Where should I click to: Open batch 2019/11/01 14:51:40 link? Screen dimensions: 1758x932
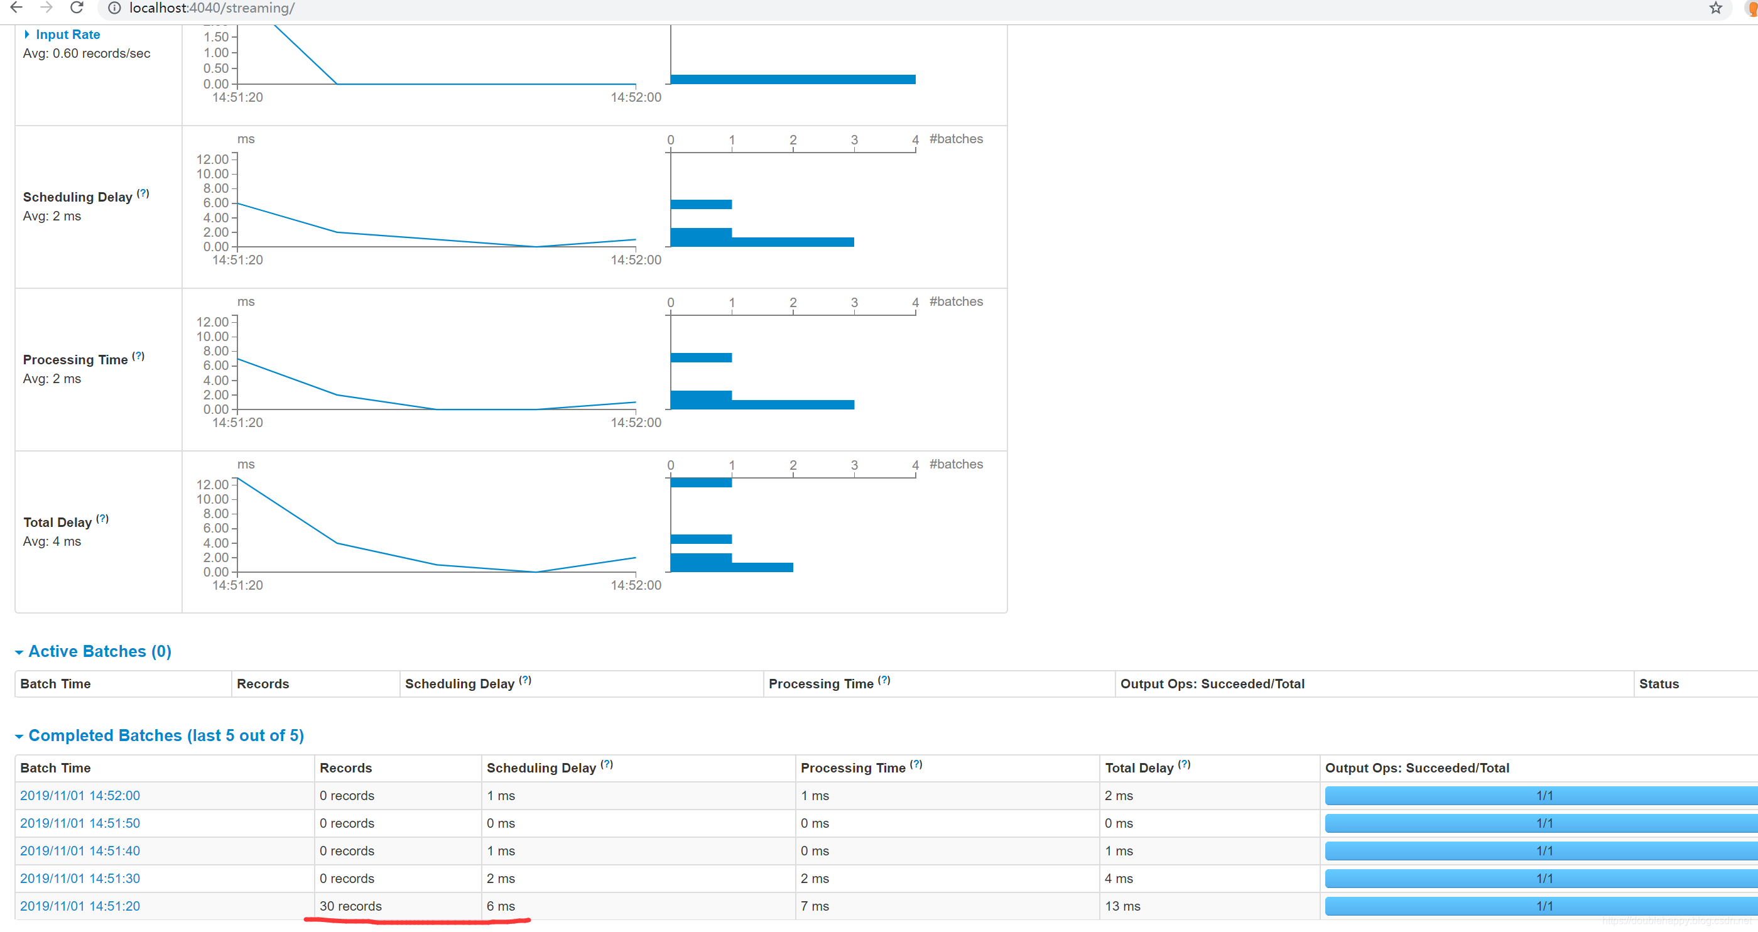click(80, 851)
